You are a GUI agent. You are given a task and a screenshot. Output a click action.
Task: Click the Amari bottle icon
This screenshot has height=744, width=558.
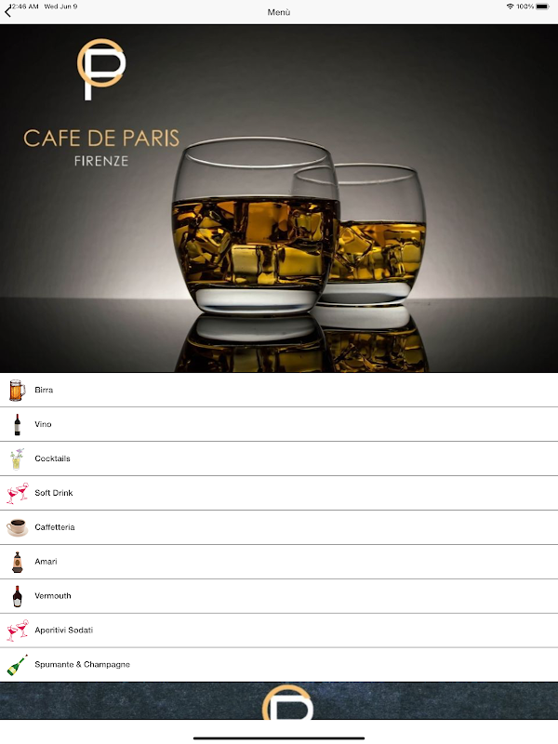(18, 562)
